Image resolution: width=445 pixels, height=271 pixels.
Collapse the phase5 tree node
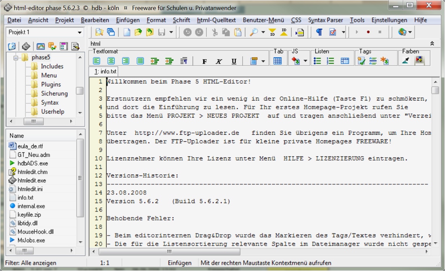[x=16, y=57]
